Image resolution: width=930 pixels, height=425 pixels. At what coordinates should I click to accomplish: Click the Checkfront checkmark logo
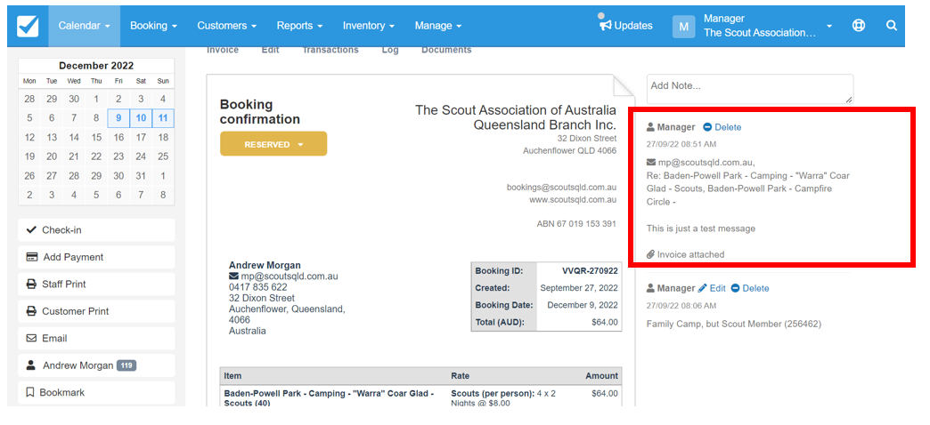coord(28,26)
